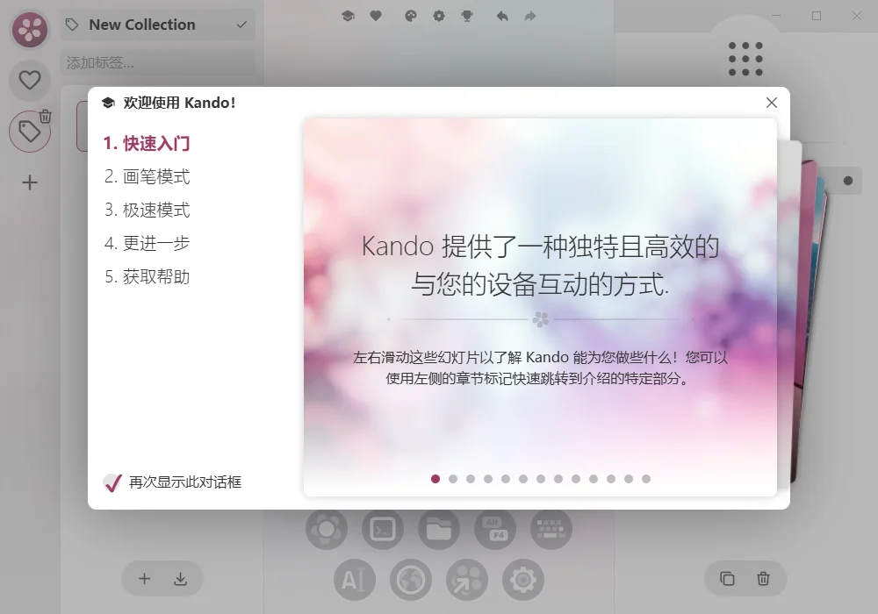Click the welcome slide showing Kando introduction
This screenshot has height=614, width=878.
(540, 307)
